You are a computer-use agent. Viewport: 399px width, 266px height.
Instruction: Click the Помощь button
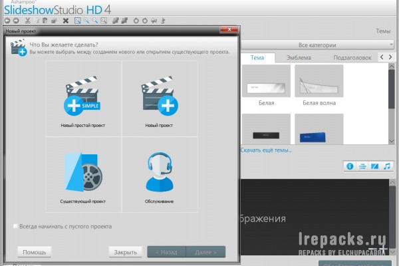tap(35, 252)
